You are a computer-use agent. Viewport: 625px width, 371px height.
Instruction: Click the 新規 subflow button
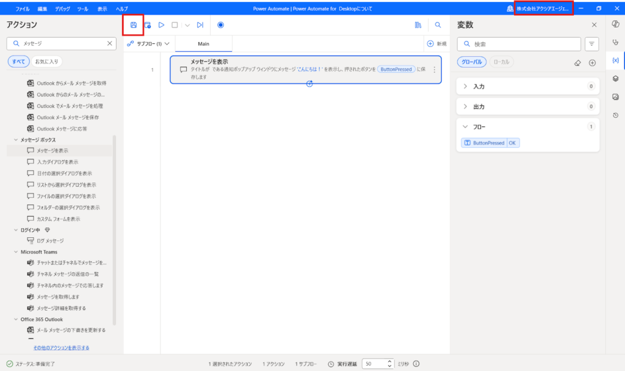(x=436, y=44)
